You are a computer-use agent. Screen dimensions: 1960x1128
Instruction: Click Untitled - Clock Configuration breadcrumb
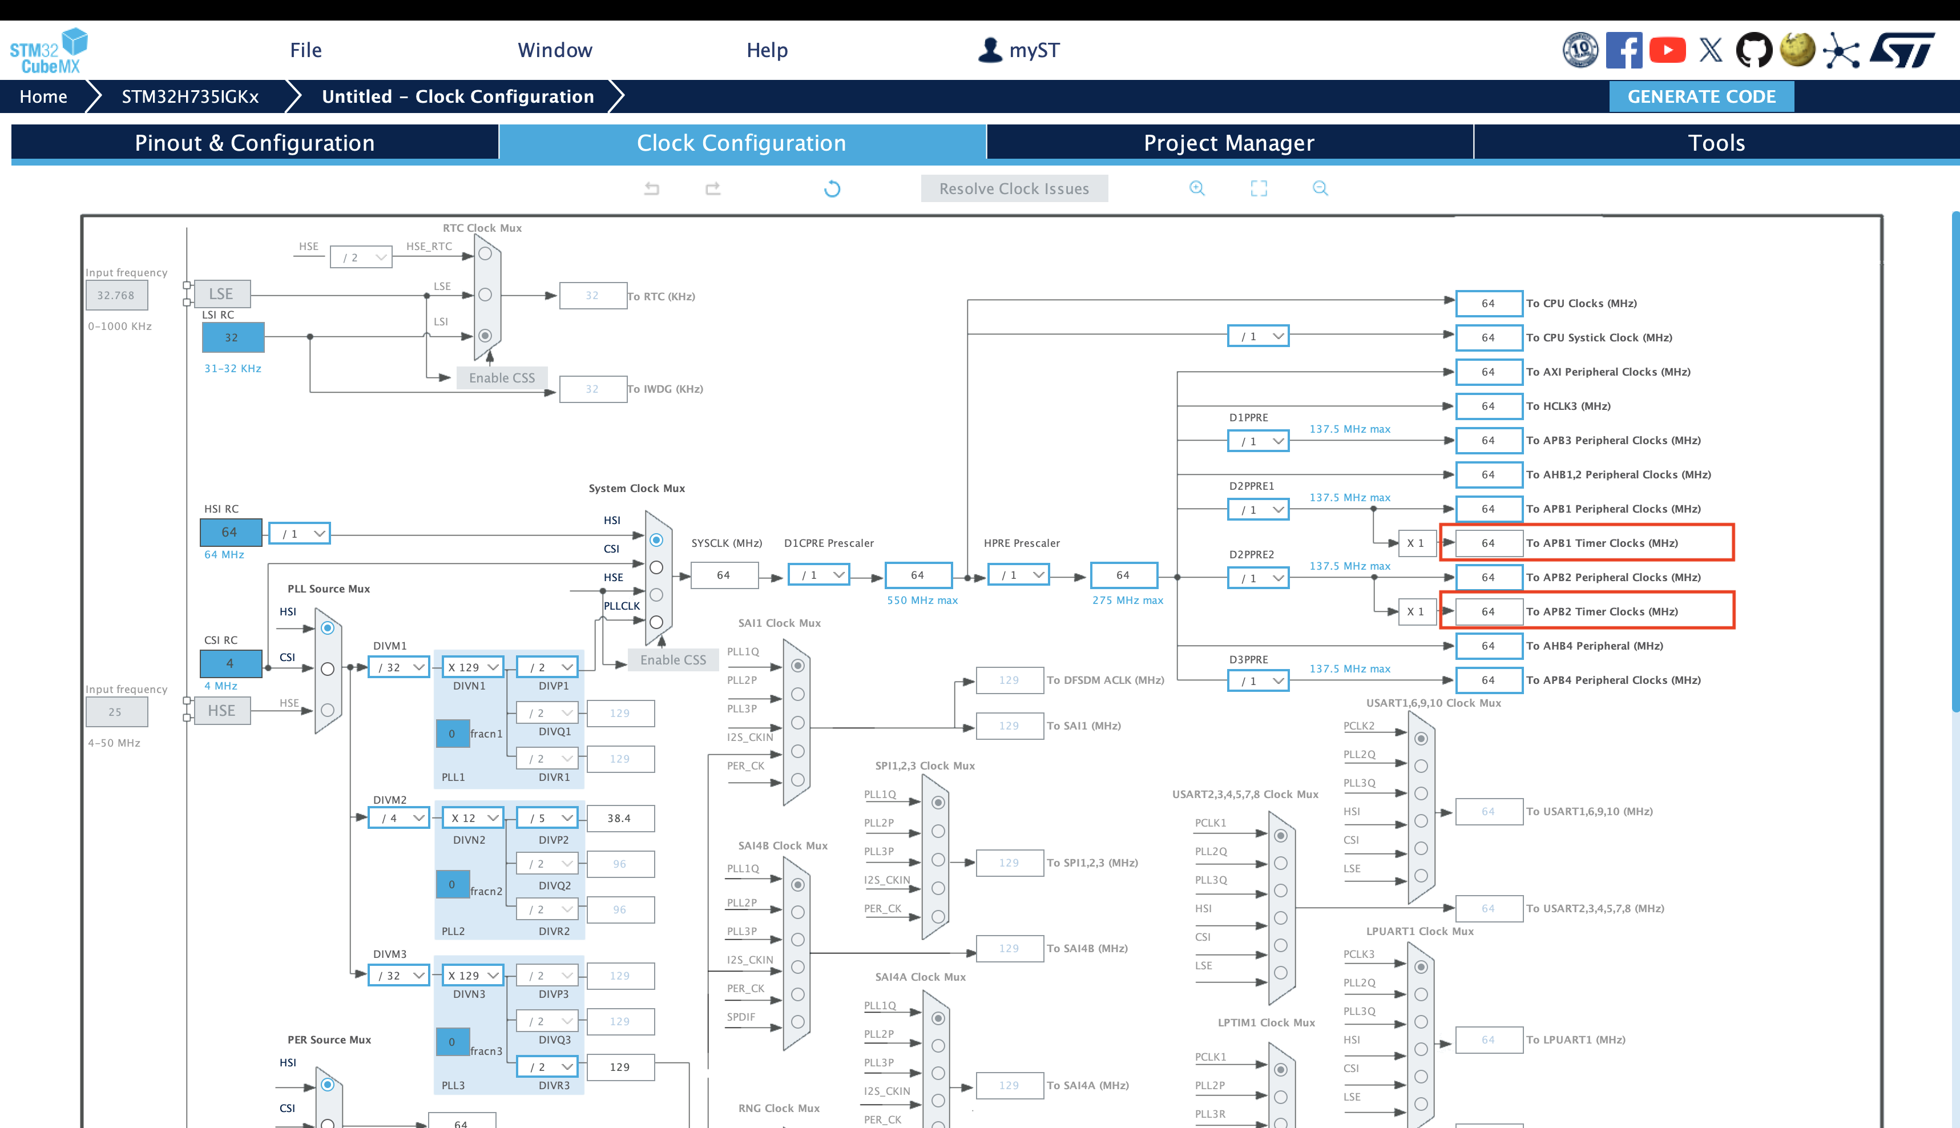458,96
